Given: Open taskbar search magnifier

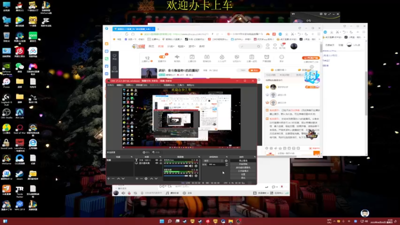Looking at the screenshot, I should click(x=169, y=221).
